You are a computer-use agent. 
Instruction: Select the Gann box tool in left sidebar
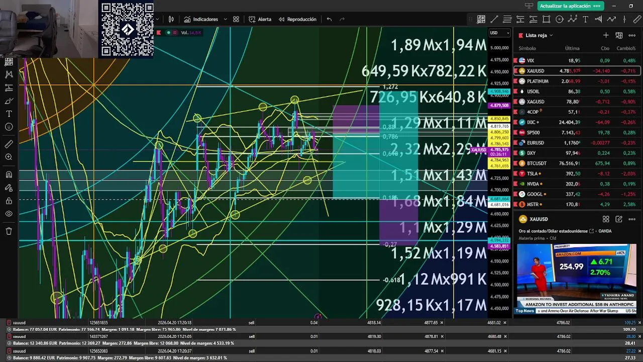(x=9, y=61)
